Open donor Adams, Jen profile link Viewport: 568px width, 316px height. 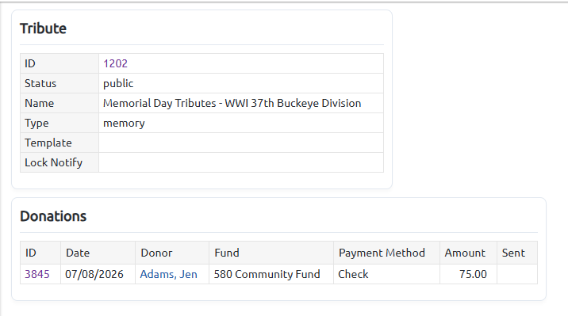168,274
